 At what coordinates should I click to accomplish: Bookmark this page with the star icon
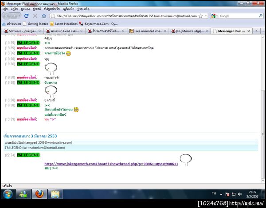tap(200, 16)
